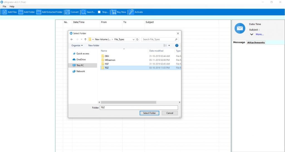The height and width of the screenshot is (152, 285).
Task: Click the Date/Time column header in email grid
Action: click(x=79, y=22)
